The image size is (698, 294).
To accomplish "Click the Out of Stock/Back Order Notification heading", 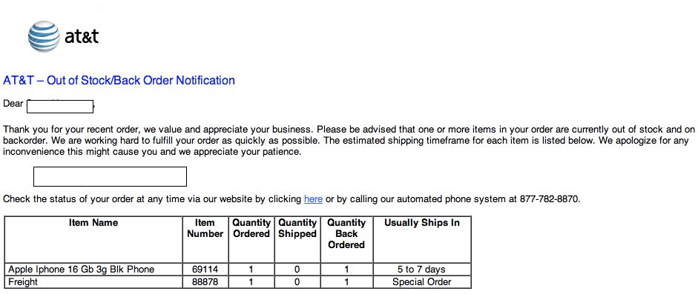I will click(119, 81).
